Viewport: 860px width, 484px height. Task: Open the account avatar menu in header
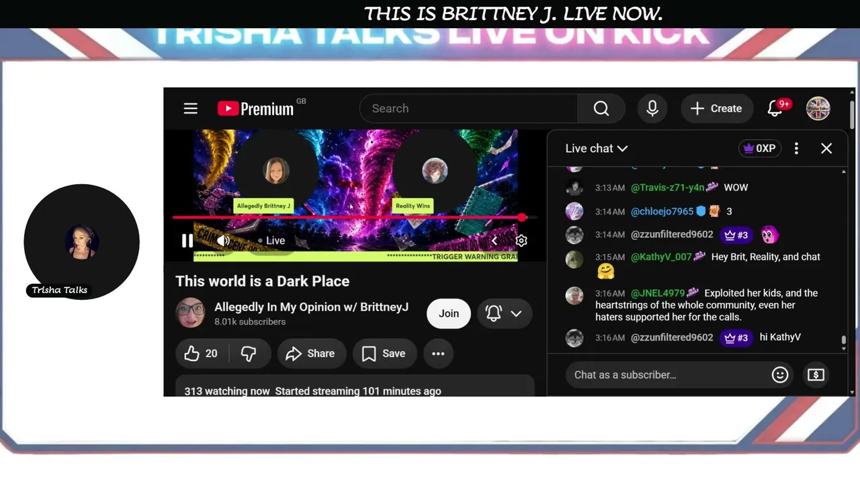point(818,108)
